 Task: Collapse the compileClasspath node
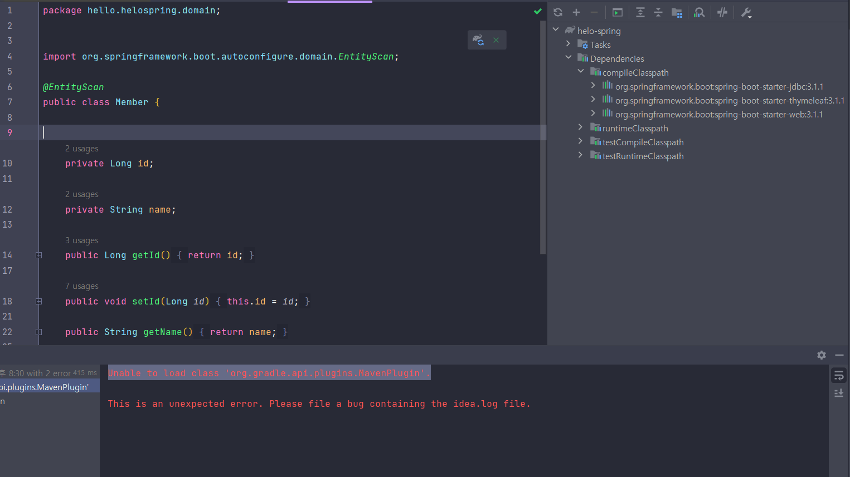[580, 71]
